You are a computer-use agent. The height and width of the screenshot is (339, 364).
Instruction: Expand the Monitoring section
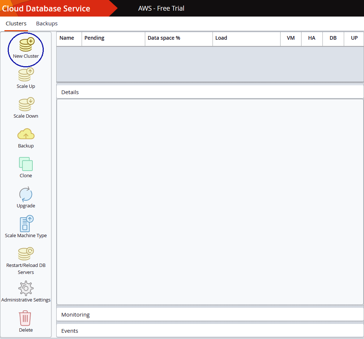pyautogui.click(x=210, y=315)
